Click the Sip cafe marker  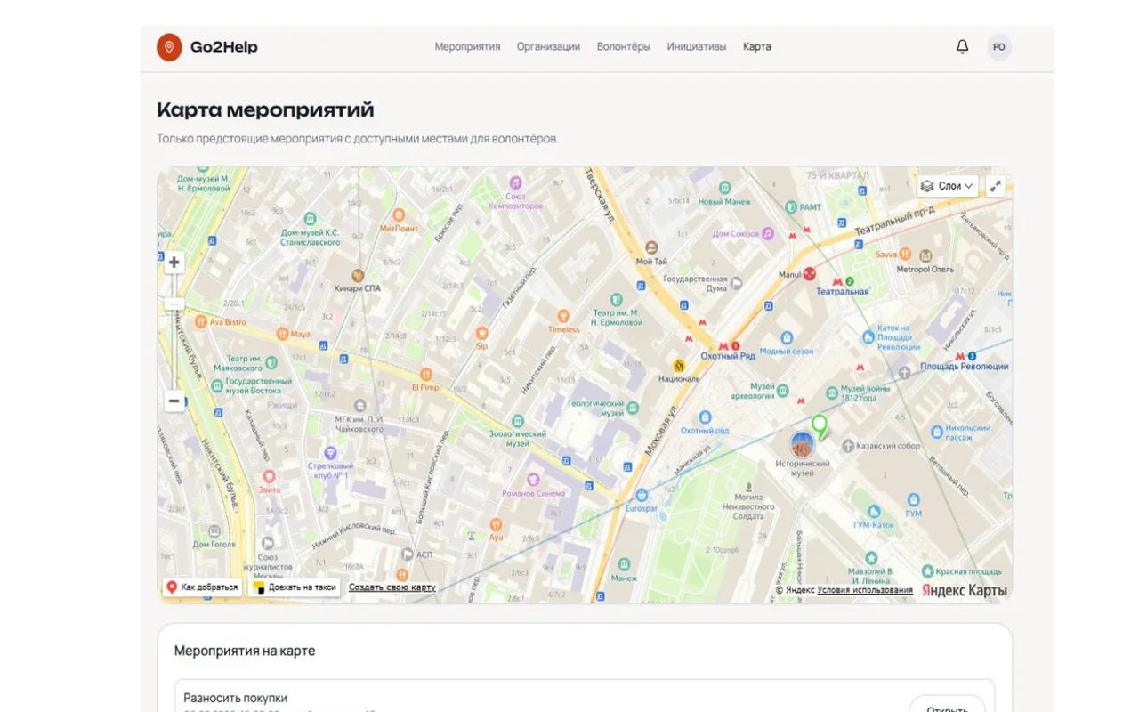[x=481, y=333]
